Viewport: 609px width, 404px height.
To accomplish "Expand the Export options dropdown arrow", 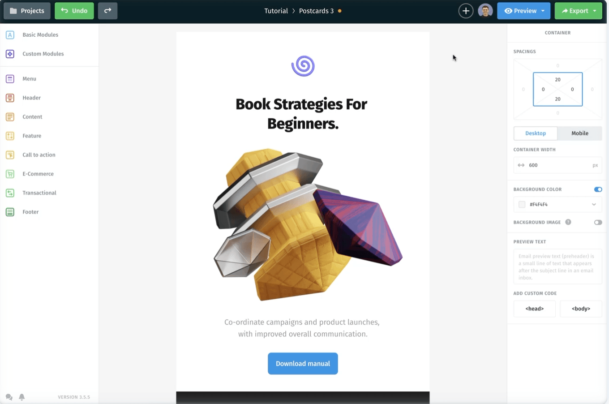I will pyautogui.click(x=594, y=11).
